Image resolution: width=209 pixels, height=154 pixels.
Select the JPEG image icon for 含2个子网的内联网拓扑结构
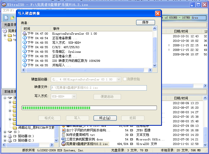click(64, 130)
